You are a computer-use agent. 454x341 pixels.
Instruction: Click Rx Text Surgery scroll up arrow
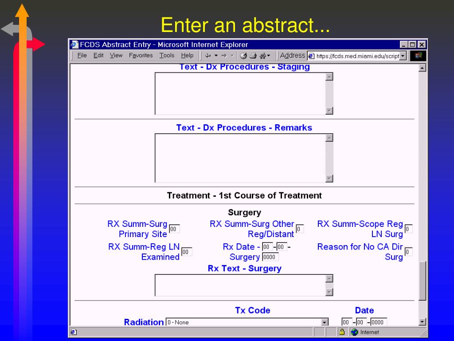[x=329, y=279]
